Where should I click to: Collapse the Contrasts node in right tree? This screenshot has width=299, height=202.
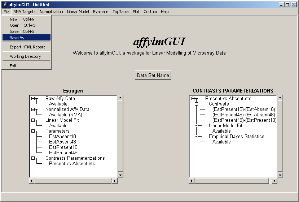(197, 104)
